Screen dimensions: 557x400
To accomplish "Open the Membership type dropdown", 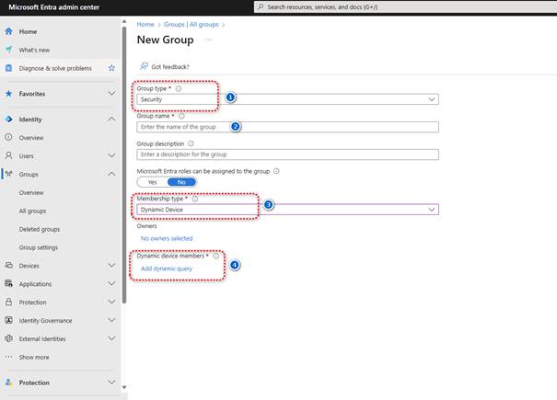I will click(x=287, y=210).
